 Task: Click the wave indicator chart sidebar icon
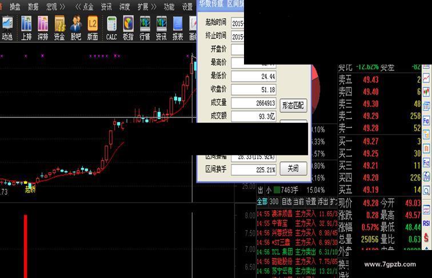pos(426,210)
